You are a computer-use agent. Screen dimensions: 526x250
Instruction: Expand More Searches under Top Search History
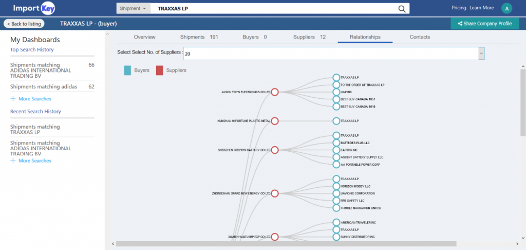coord(31,99)
